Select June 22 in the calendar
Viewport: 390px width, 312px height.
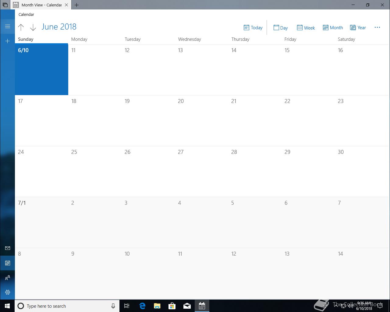[308, 121]
